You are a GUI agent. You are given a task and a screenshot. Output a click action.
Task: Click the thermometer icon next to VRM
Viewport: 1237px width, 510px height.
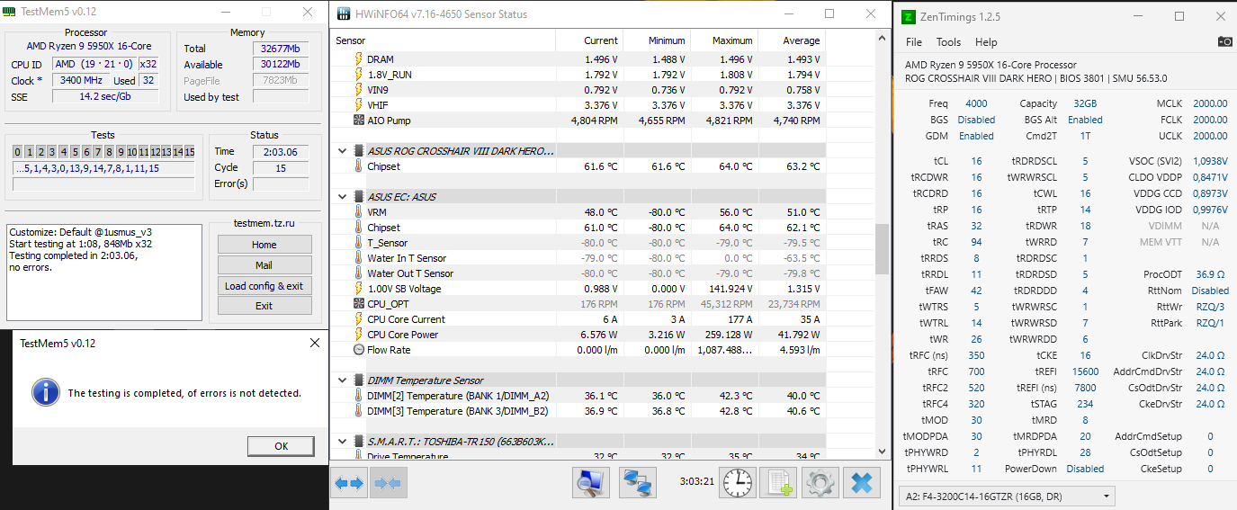pos(358,212)
